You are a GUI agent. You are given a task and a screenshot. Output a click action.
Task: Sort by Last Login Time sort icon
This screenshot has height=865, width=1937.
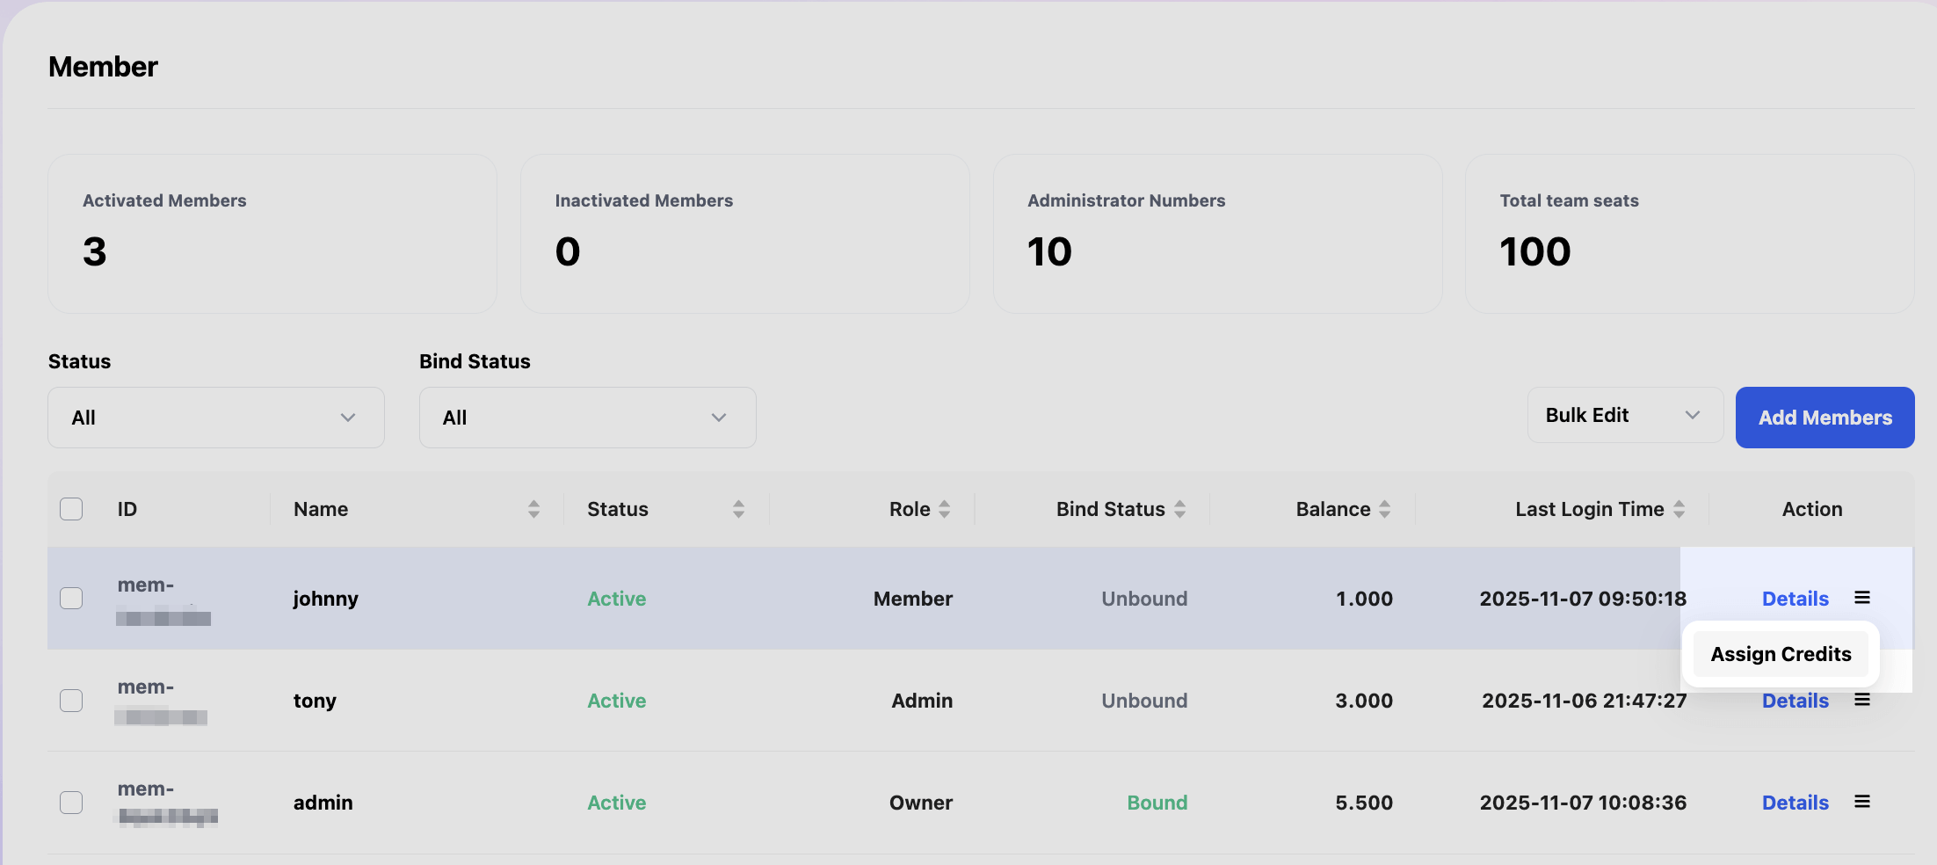tap(1679, 509)
